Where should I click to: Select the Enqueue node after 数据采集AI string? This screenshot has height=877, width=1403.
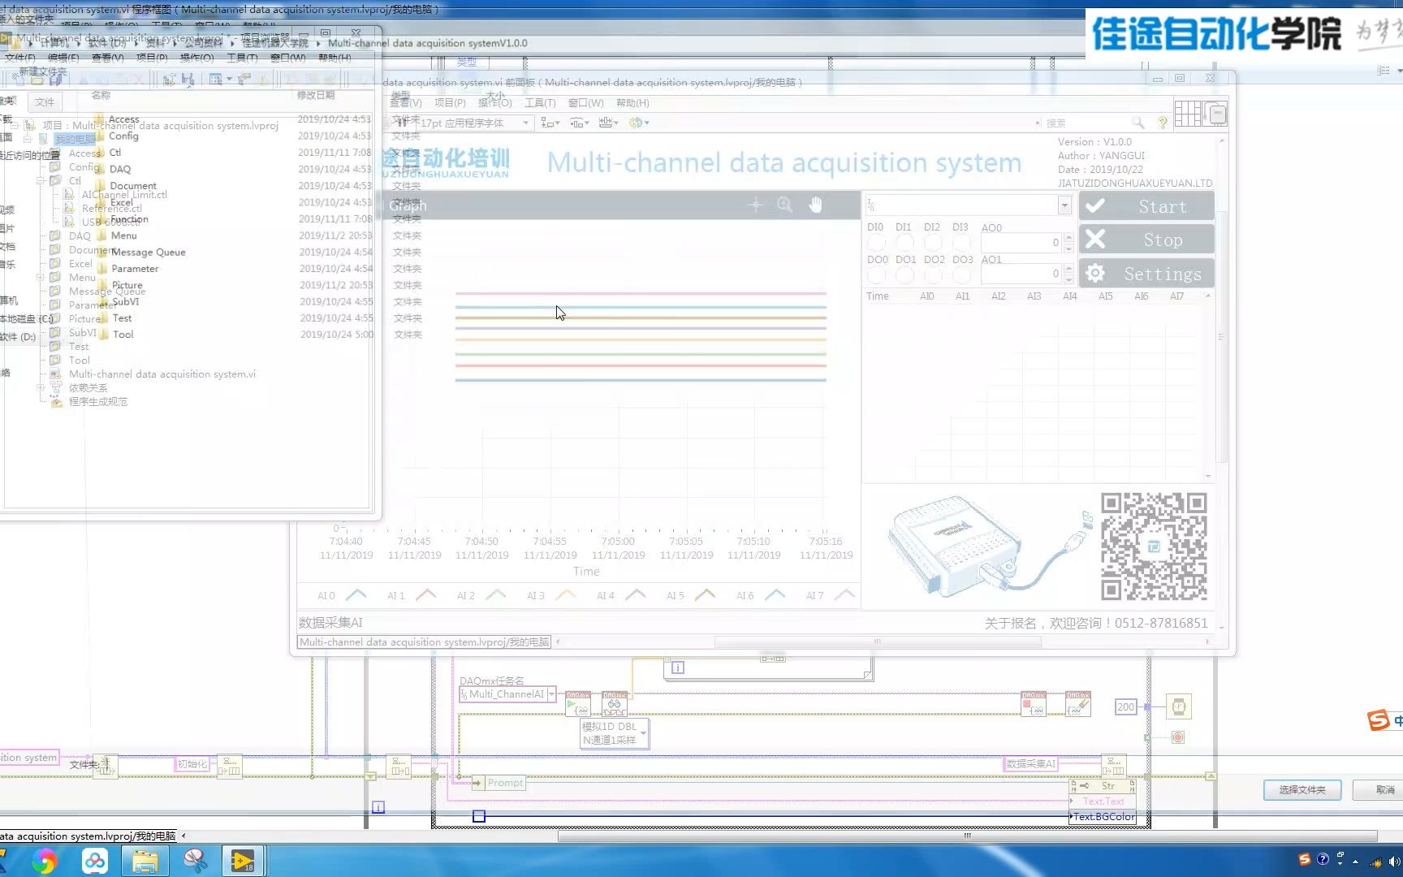point(1113,766)
